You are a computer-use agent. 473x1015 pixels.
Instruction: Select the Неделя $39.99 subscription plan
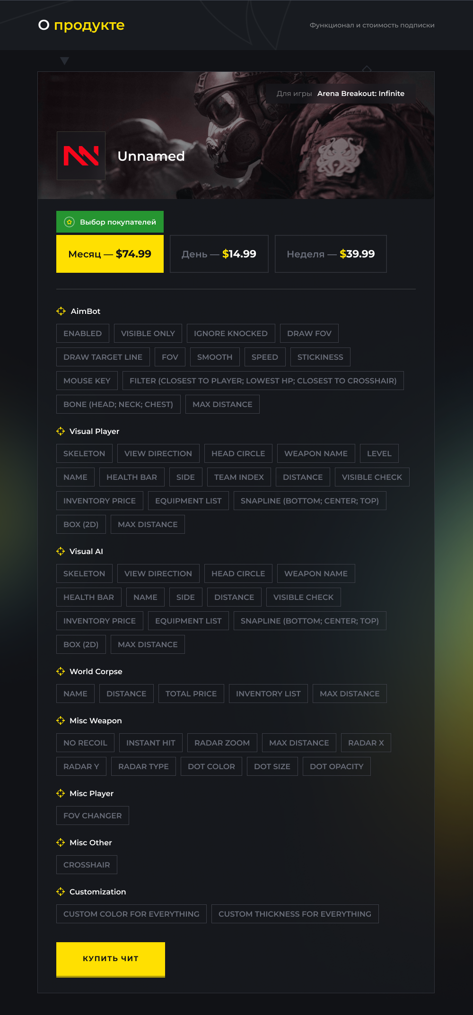click(331, 254)
